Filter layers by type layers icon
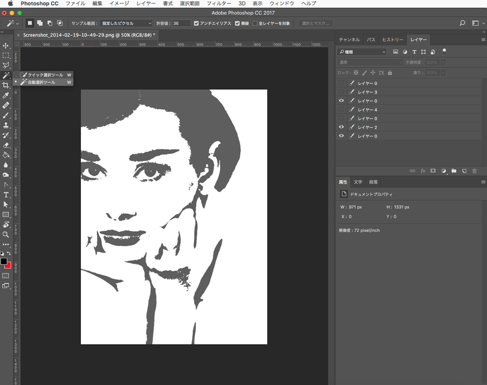The height and width of the screenshot is (385, 487). pyautogui.click(x=414, y=52)
